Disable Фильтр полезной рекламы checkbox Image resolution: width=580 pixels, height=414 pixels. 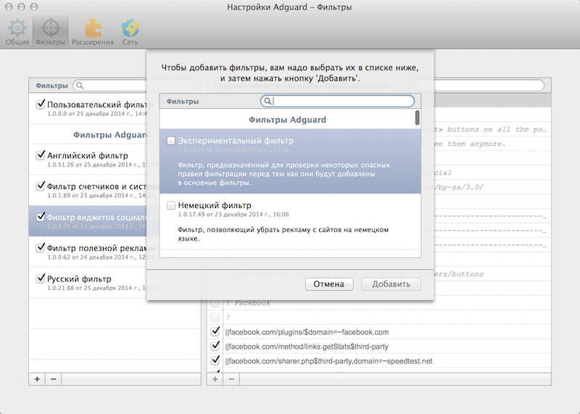[x=41, y=248]
